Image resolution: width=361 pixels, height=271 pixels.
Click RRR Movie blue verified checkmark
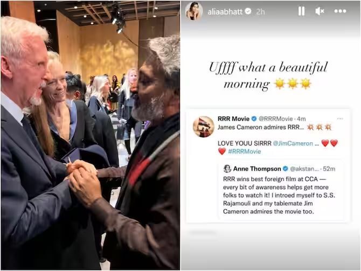(254, 119)
